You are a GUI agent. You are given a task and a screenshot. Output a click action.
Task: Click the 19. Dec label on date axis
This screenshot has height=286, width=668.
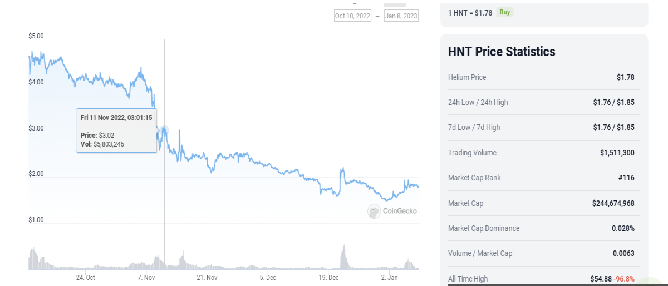click(x=329, y=277)
